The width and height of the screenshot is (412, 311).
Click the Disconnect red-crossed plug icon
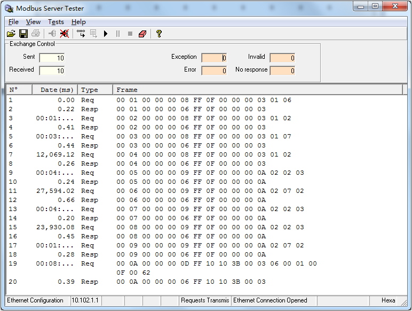[65, 34]
